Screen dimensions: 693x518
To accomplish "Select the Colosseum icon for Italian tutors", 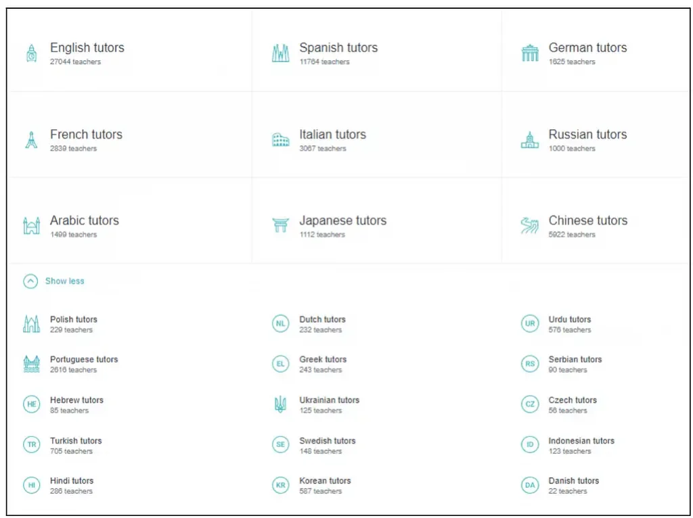I will coord(280,140).
